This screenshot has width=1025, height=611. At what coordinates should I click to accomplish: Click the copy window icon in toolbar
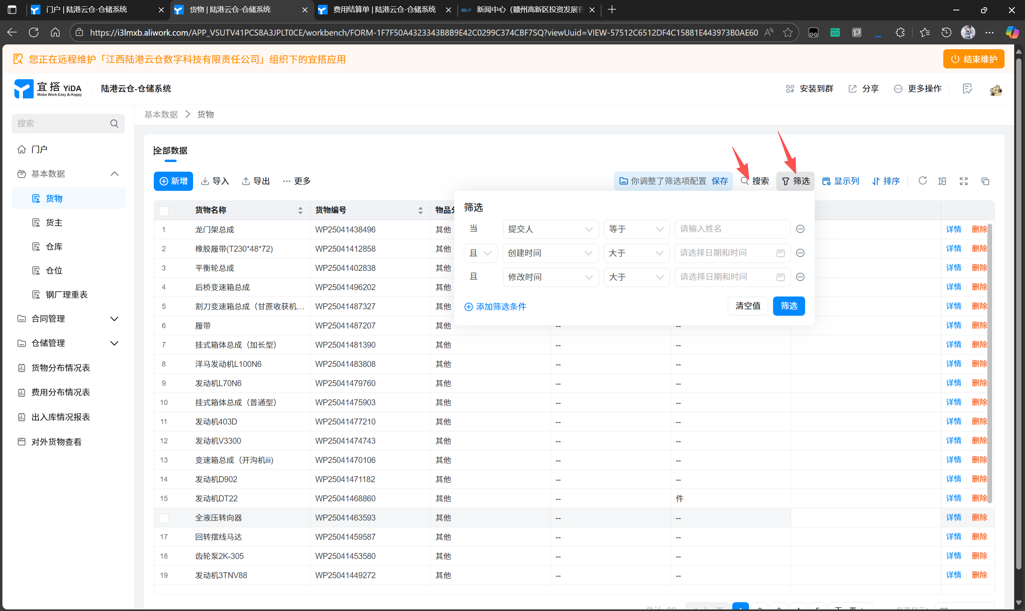985,181
